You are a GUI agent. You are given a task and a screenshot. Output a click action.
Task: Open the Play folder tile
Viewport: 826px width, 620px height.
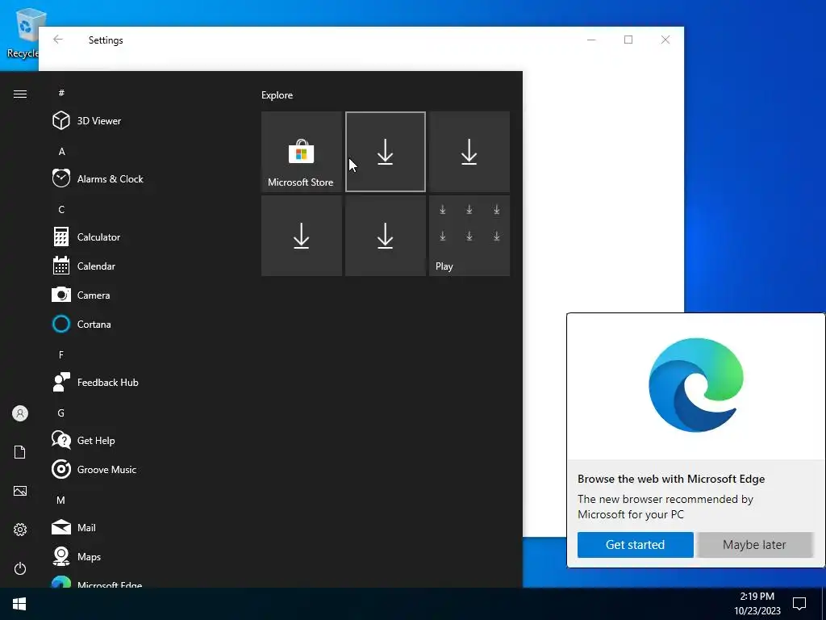[x=469, y=236]
